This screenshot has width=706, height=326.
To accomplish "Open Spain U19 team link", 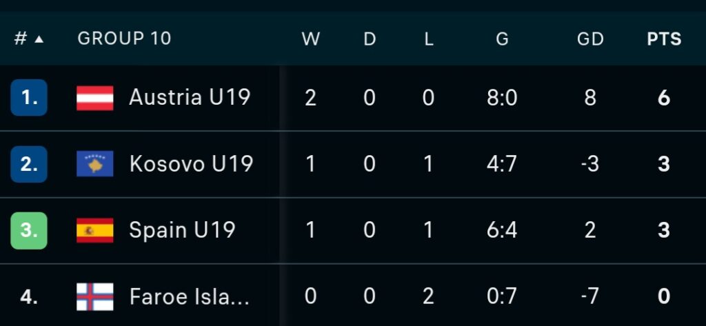I will click(x=182, y=230).
